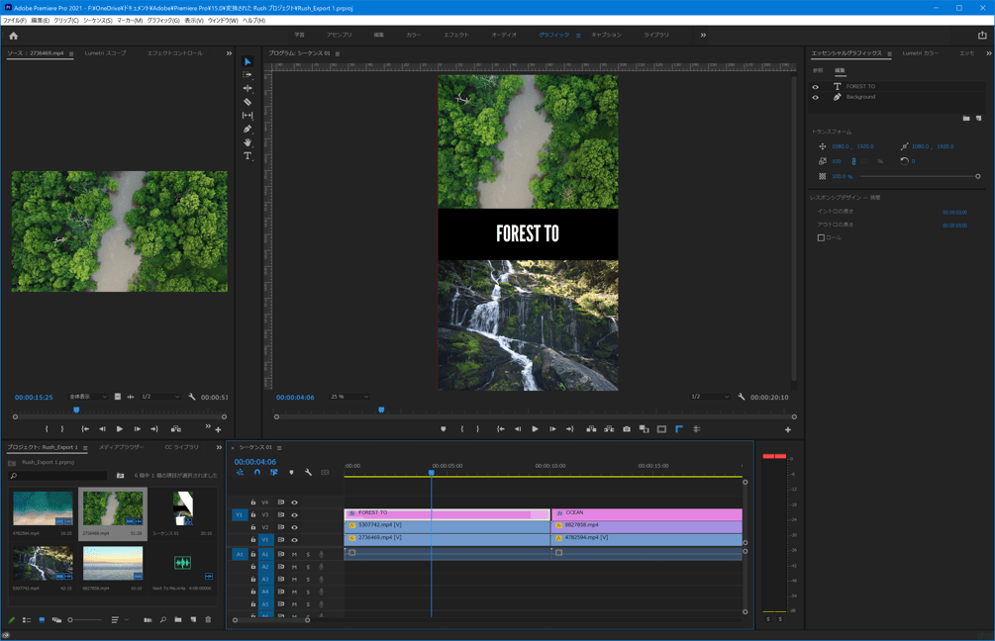The height and width of the screenshot is (641, 995).
Task: Switch to Captions workspace
Action: [607, 35]
